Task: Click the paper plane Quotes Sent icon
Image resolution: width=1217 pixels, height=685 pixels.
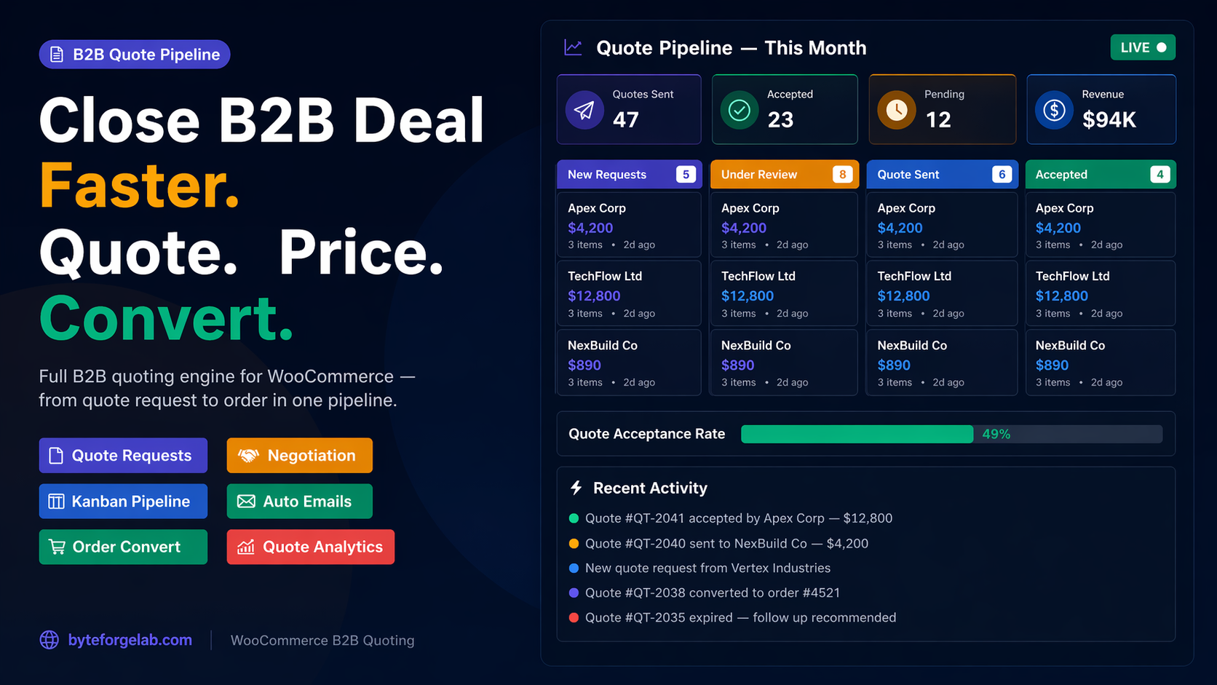Action: 584,110
